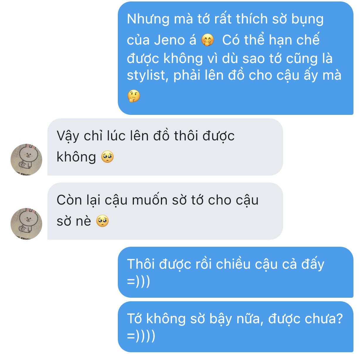Select the "Vậy chỉ lúc lên đồ thôi" gray bubble

tap(165, 147)
